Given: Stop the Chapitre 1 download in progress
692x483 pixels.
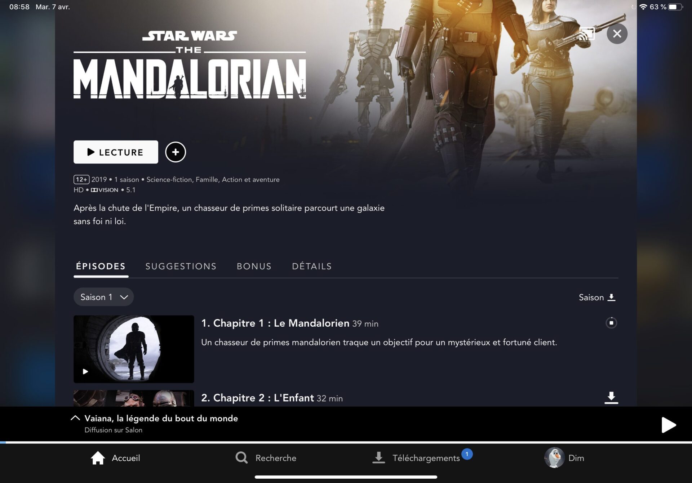Looking at the screenshot, I should (611, 323).
